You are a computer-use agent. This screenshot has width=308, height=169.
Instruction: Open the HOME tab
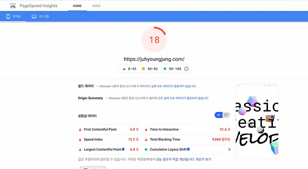point(77,6)
